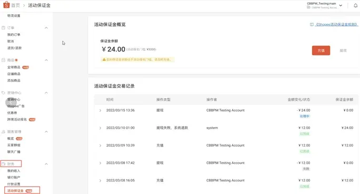Expand the 2022/03/08 17:42 withdrawal row

tap(101, 163)
